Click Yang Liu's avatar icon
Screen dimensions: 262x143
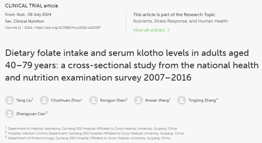[9, 100]
